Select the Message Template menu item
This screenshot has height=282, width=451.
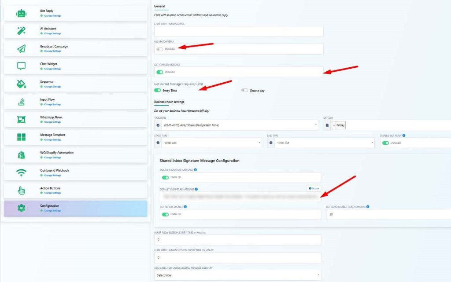point(75,137)
